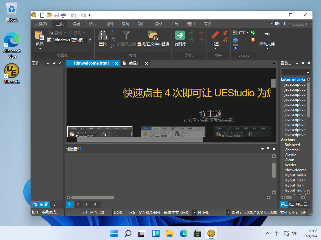Select the External Links heading in function list
The width and height of the screenshot is (321, 240).
(293, 79)
